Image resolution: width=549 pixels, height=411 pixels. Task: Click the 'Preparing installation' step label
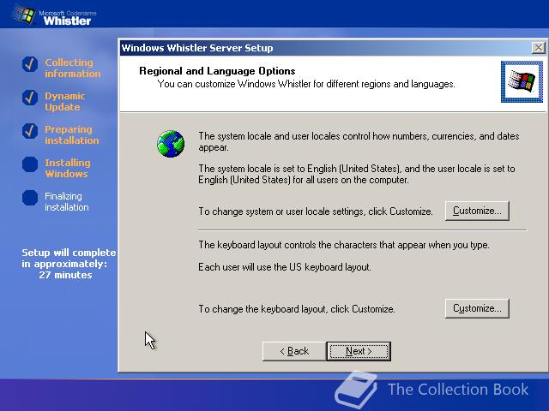72,135
